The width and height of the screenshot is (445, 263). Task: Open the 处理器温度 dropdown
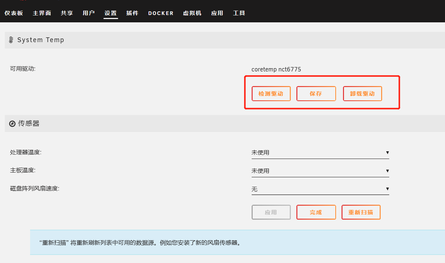coord(320,153)
